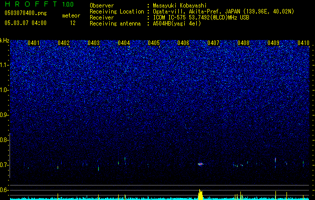Image resolution: width=315 pixels, height=200 pixels.
Task: Click the version number 1.0.0
Action: [x=68, y=4]
